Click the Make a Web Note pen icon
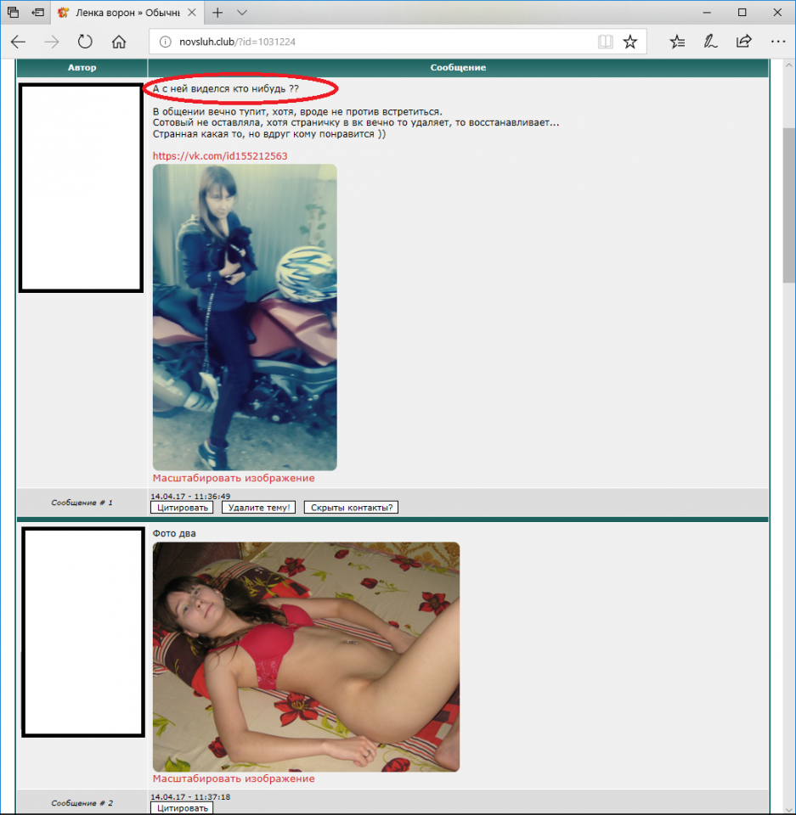796x815 pixels. point(709,42)
